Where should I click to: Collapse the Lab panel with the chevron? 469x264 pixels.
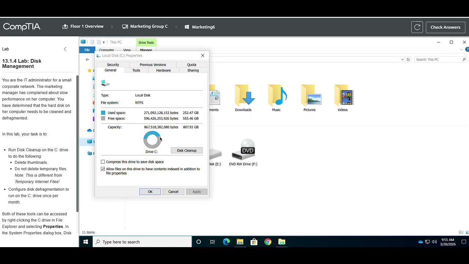65,49
